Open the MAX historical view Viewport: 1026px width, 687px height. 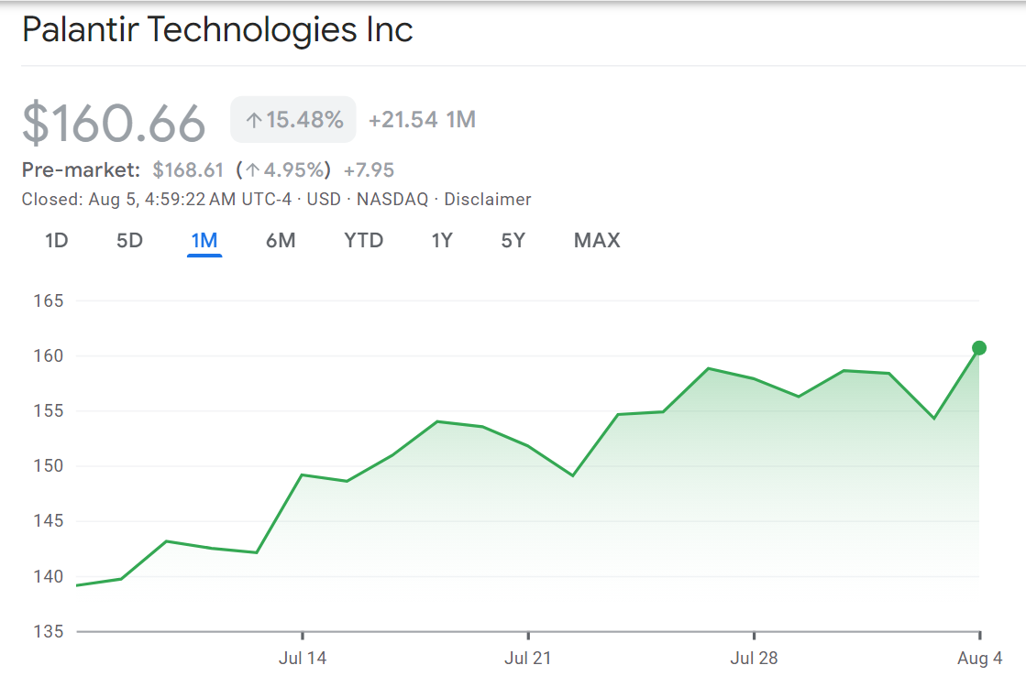tap(596, 240)
